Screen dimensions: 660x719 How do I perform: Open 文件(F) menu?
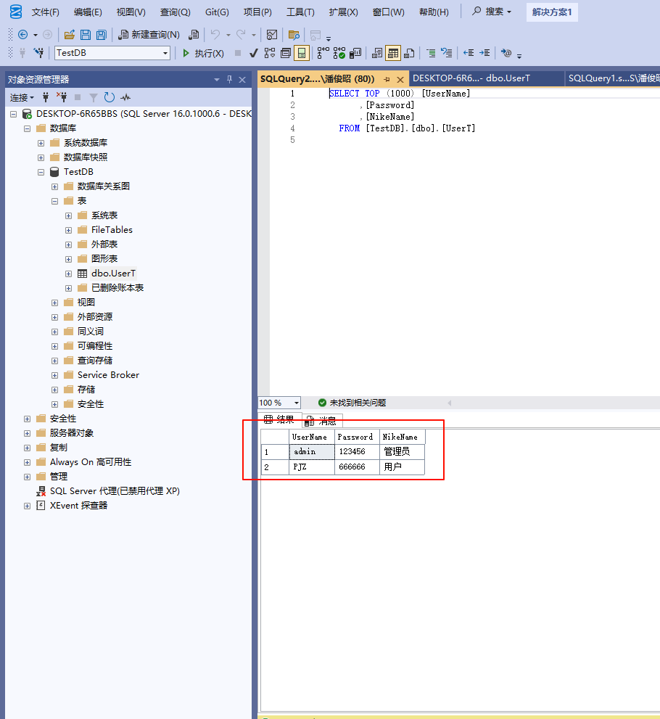pyautogui.click(x=46, y=12)
